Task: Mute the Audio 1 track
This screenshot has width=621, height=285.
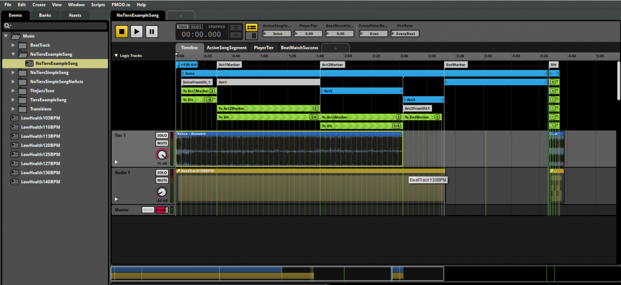Action: (x=162, y=180)
